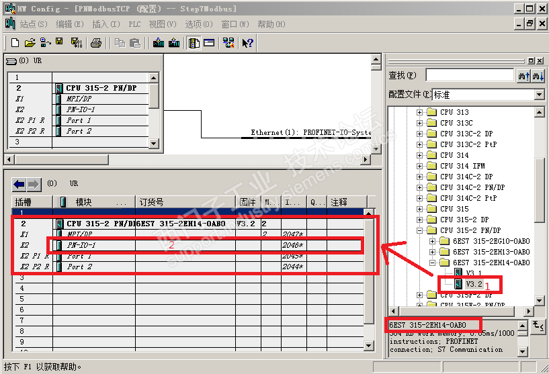The width and height of the screenshot is (549, 374).
Task: Open the 窗口(W) menu
Action: click(235, 24)
